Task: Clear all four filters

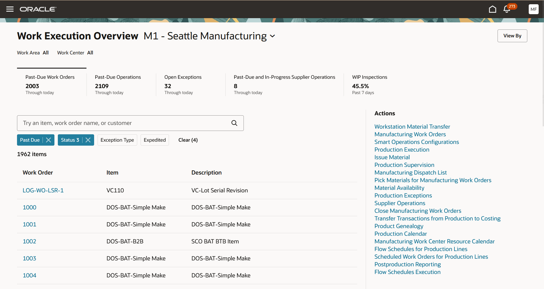Action: tap(188, 140)
